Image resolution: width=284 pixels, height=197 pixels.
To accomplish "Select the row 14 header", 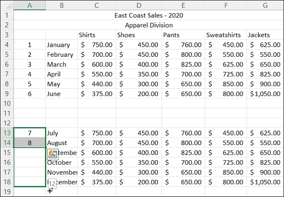I will [7, 143].
